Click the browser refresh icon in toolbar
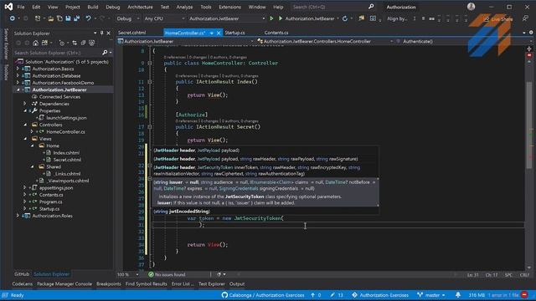 345,18
